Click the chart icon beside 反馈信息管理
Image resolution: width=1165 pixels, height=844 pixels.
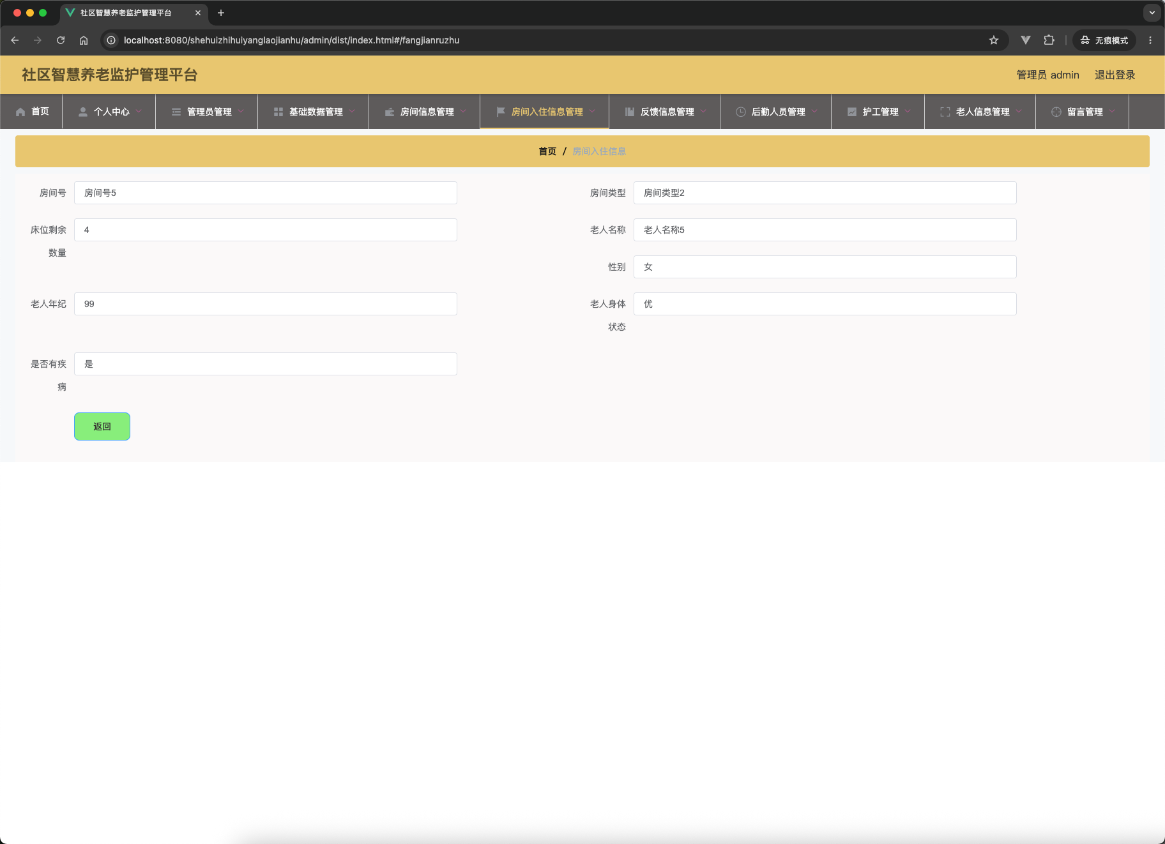point(630,112)
